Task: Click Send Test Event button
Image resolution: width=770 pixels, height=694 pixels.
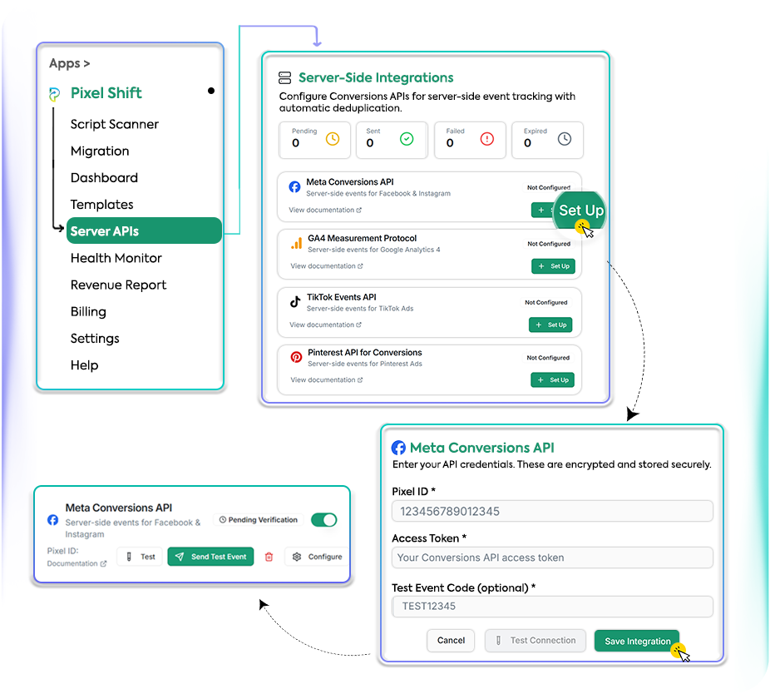Action: click(x=210, y=557)
